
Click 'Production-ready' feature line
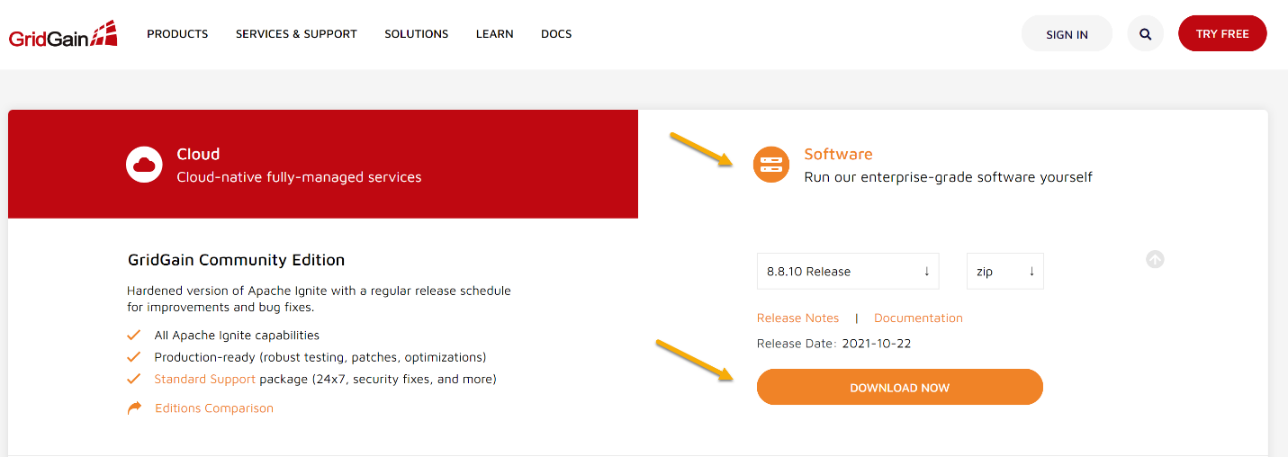click(x=320, y=356)
